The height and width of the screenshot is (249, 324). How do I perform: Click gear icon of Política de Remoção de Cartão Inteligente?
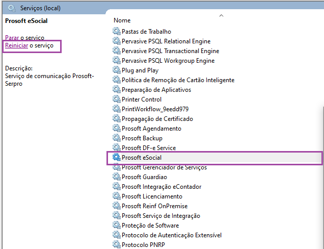pyautogui.click(x=117, y=80)
